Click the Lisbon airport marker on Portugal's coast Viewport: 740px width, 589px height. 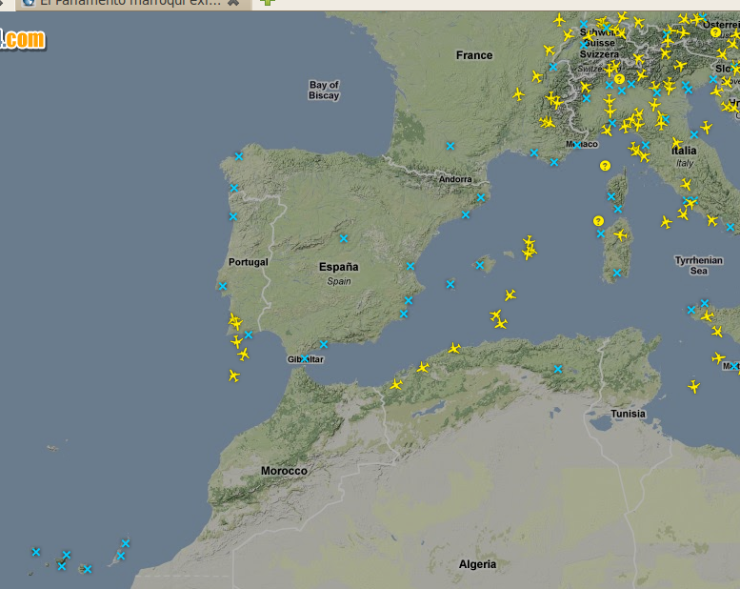click(222, 286)
